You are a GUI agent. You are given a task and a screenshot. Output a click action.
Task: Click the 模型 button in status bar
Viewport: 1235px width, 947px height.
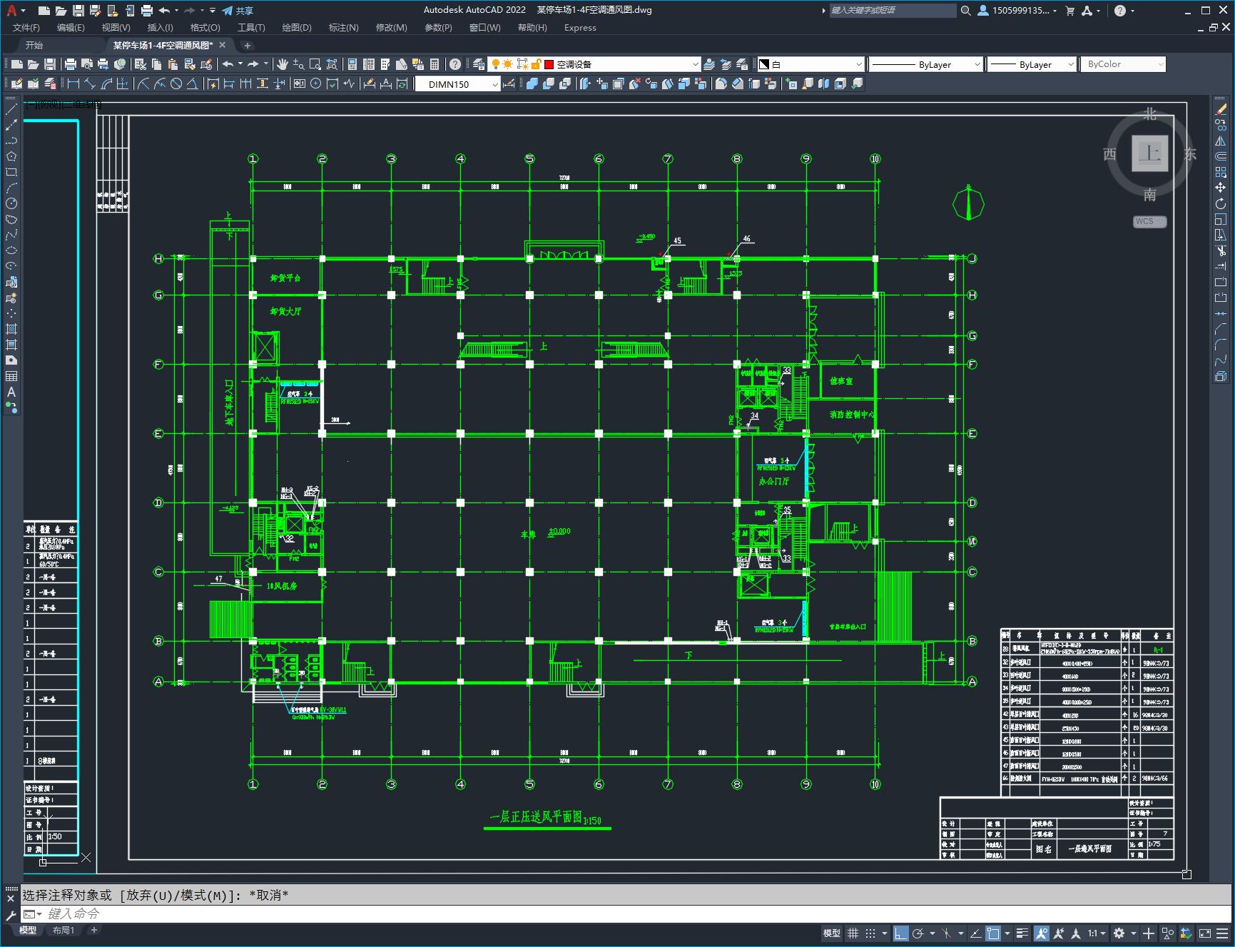coord(832,933)
